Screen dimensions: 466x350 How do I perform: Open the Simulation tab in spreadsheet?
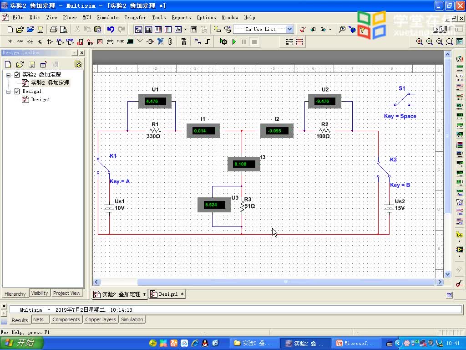(132, 319)
